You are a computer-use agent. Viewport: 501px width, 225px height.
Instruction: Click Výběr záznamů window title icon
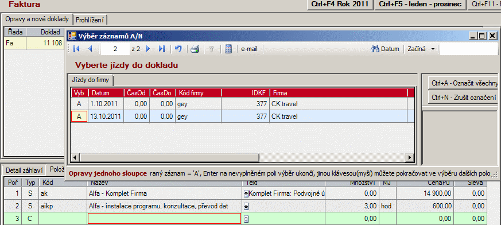click(x=72, y=36)
